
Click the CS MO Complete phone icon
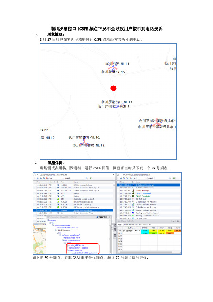point(133,196)
